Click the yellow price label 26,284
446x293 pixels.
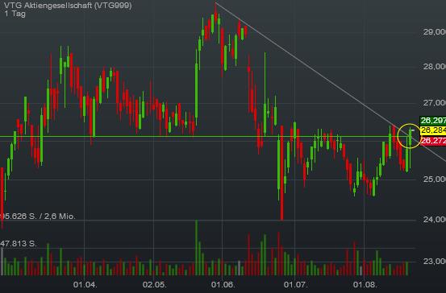click(x=433, y=130)
